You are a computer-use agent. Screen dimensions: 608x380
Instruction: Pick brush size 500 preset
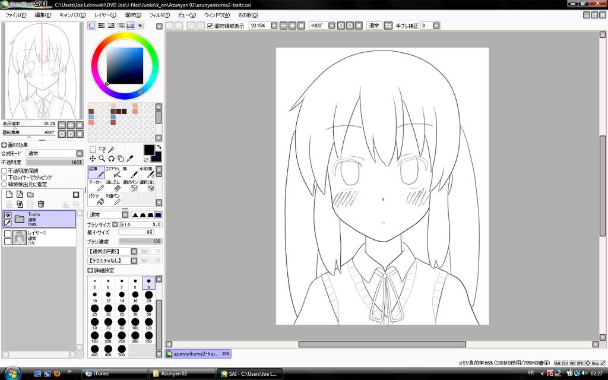(x=122, y=351)
